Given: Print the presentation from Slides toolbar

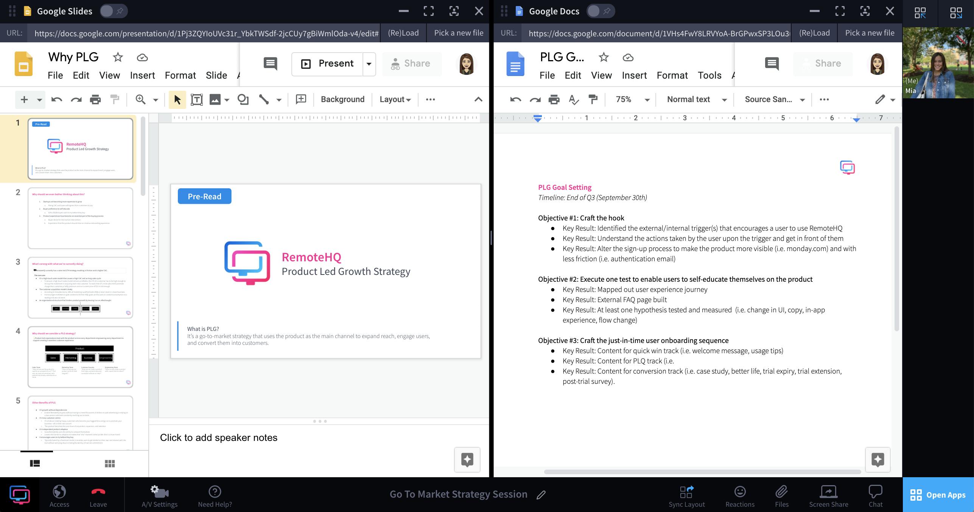Looking at the screenshot, I should [95, 99].
